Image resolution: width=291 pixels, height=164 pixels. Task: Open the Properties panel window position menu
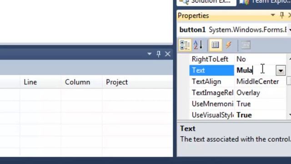coord(273,15)
